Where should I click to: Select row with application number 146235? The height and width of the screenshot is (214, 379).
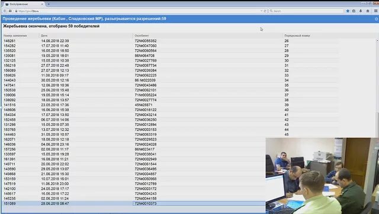(x=134, y=199)
